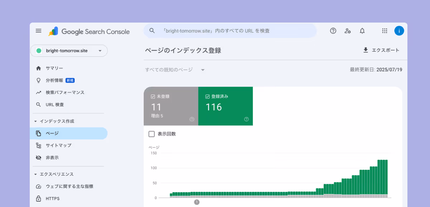Toggle the 未登録 checkbox
Image resolution: width=430 pixels, height=207 pixels.
coord(153,96)
